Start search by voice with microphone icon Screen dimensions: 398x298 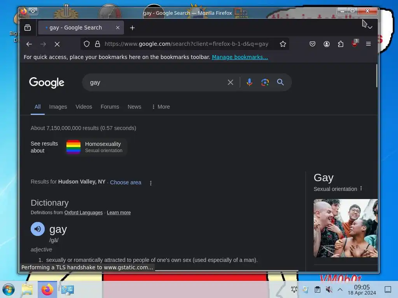pos(250,82)
